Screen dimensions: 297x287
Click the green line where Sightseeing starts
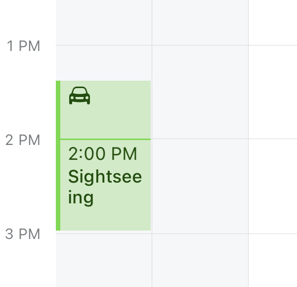click(105, 139)
